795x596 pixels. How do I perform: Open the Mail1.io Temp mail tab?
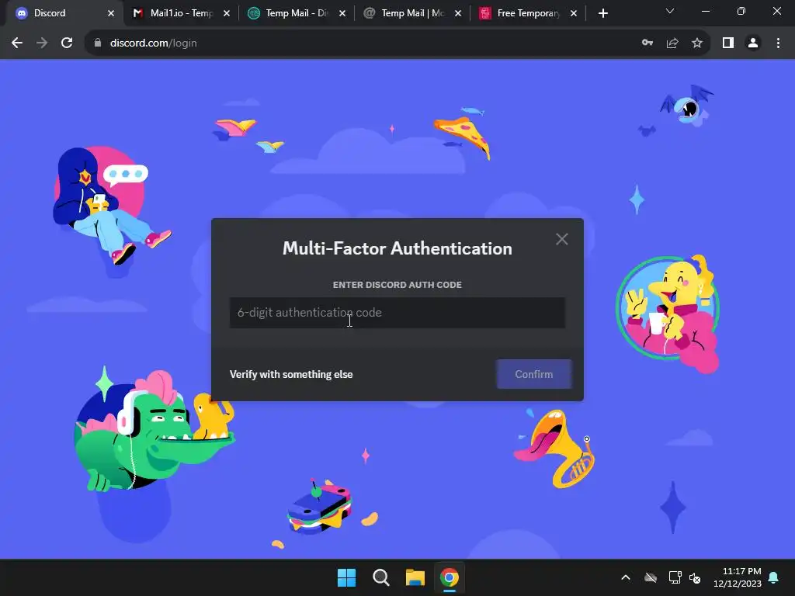181,13
